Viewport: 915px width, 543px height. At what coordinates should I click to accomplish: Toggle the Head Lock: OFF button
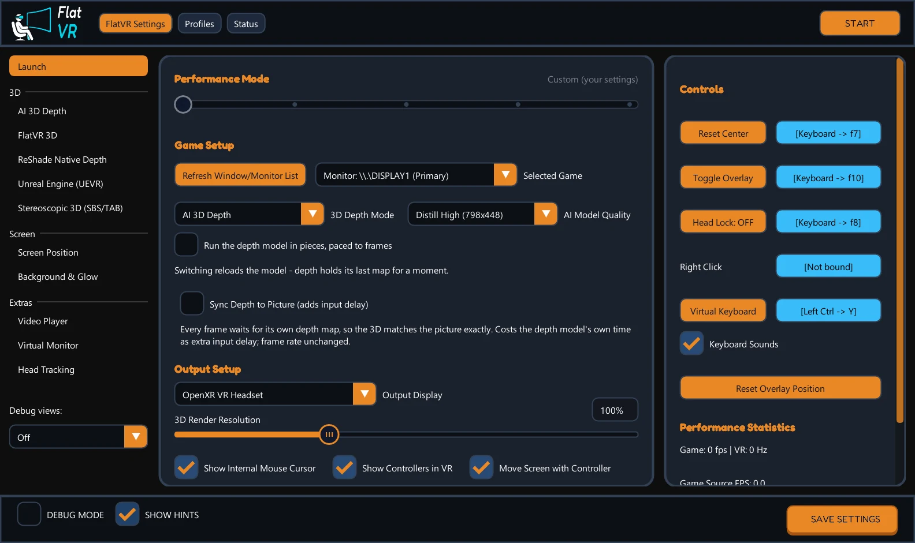point(723,222)
